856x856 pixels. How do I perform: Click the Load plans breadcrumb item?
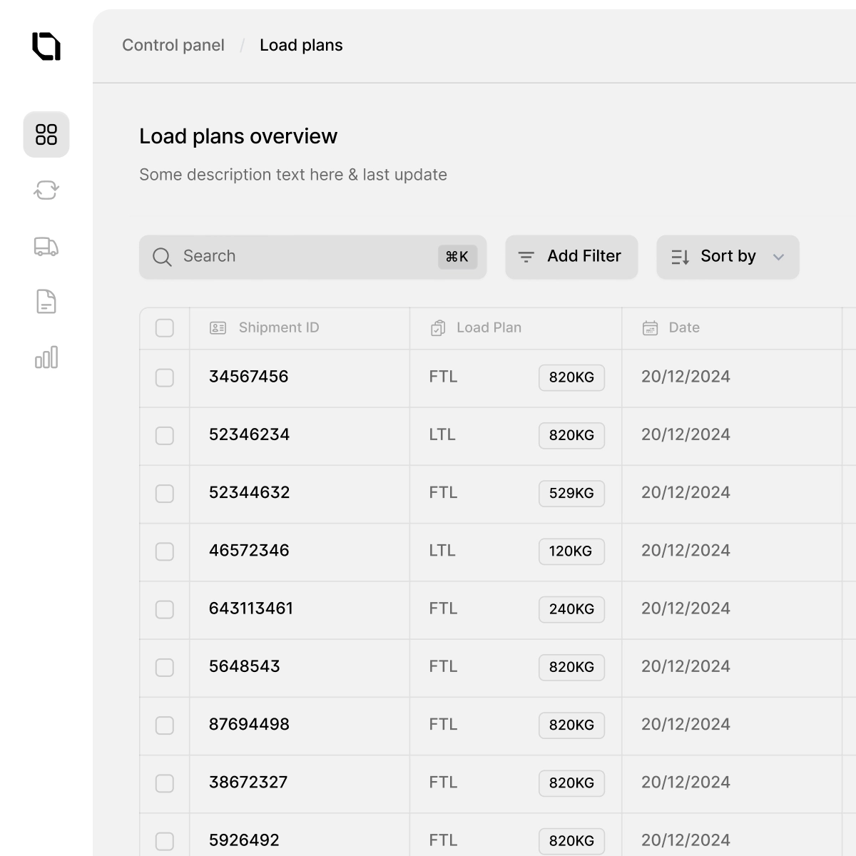301,45
